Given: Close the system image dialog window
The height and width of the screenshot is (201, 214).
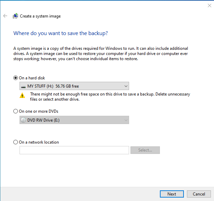Looking at the screenshot, I should point(209,5).
